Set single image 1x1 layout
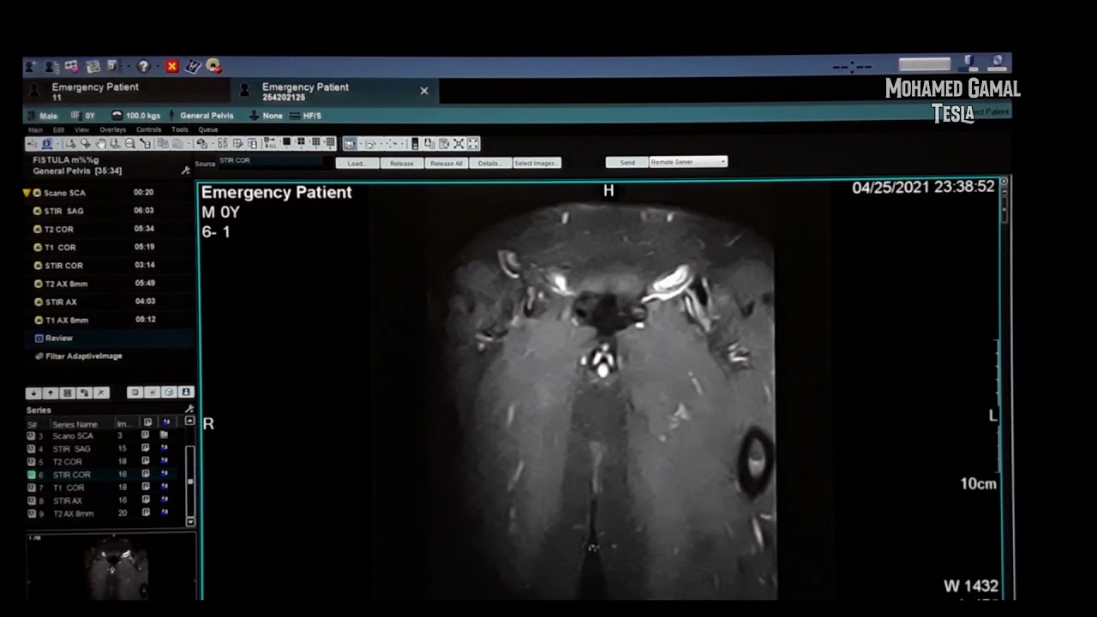This screenshot has height=617, width=1097. [286, 142]
